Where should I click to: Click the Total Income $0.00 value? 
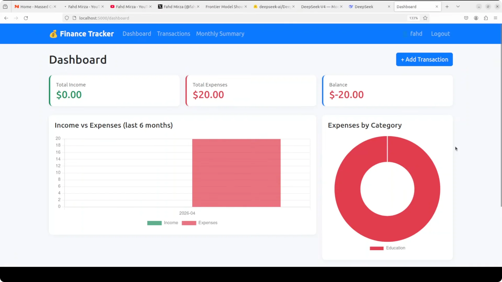(69, 95)
